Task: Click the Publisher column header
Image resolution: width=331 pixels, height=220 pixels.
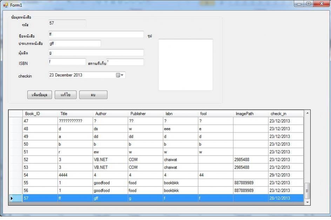Action: point(145,114)
